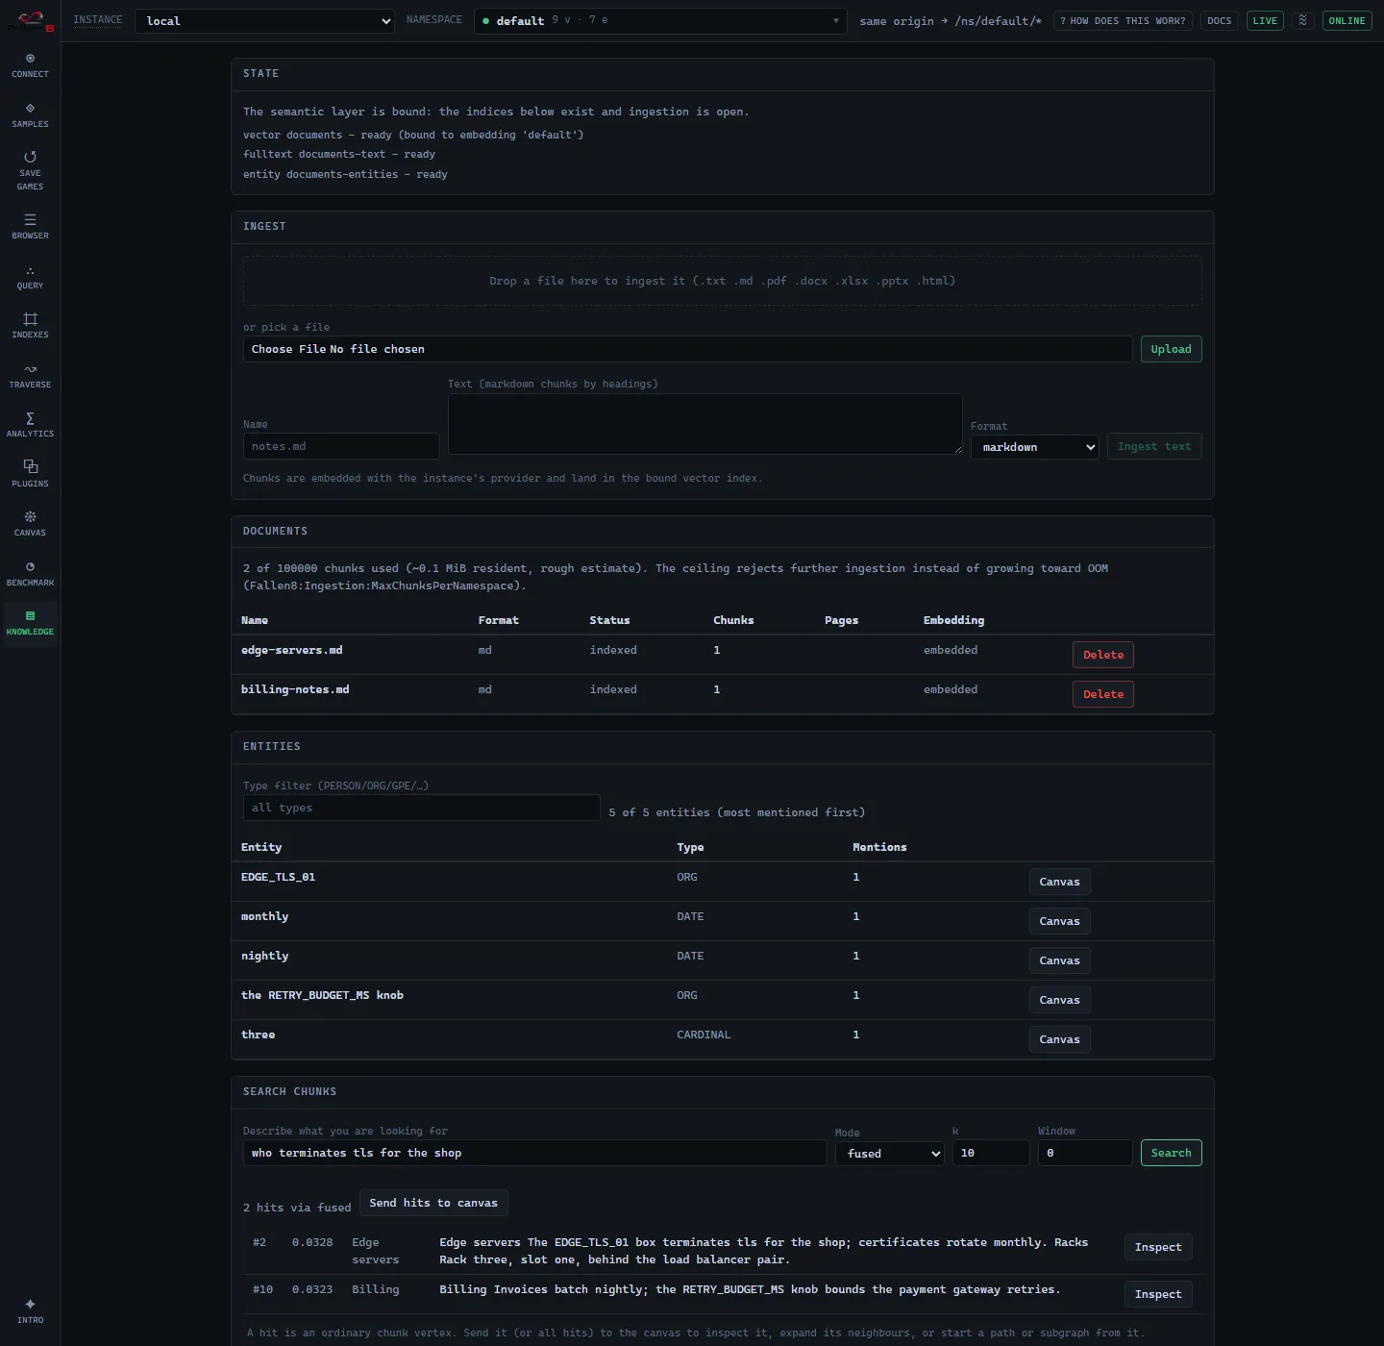This screenshot has width=1384, height=1346.
Task: Open the Format dropdown set to markdown
Action: click(1034, 447)
